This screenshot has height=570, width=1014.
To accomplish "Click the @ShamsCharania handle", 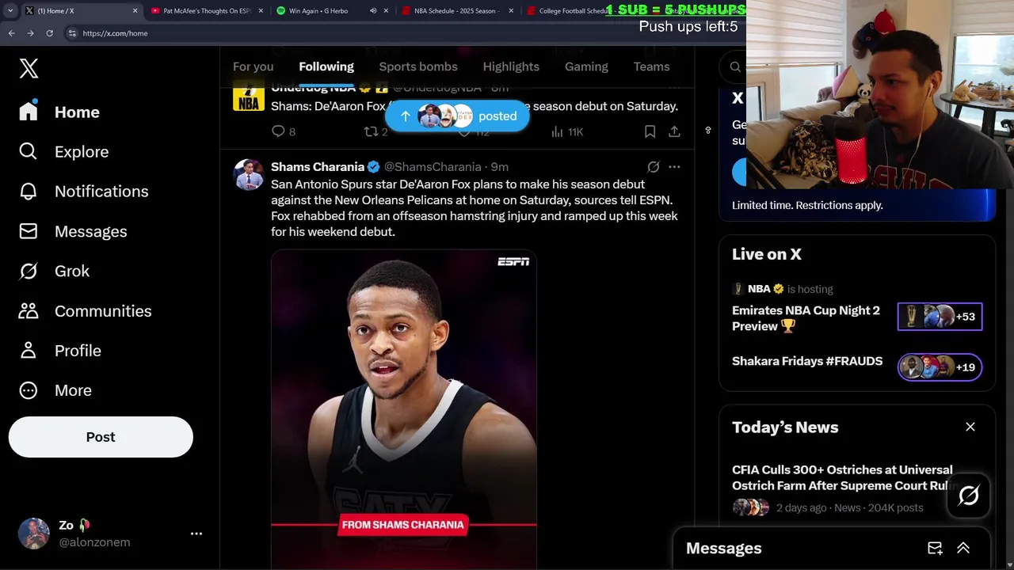I will point(433,167).
